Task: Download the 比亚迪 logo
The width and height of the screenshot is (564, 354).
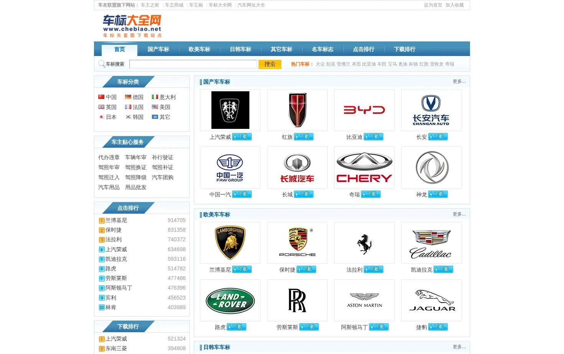Action: (373, 137)
